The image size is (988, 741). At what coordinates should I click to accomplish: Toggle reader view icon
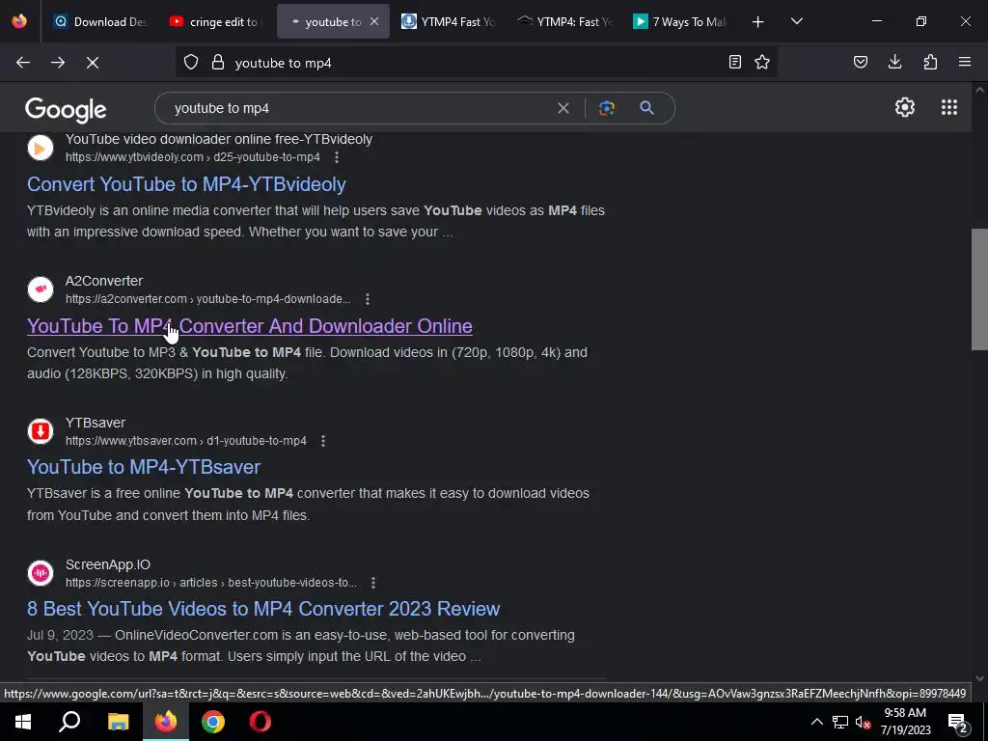coord(734,63)
